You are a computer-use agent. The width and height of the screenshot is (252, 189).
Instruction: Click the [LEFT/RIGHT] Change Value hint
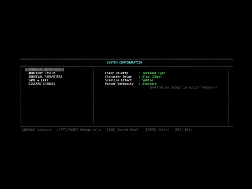point(79,130)
